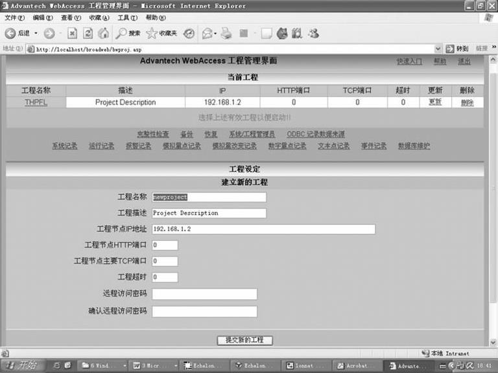Open the 模拟量改变记录 link
498x373 pixels.
point(234,146)
